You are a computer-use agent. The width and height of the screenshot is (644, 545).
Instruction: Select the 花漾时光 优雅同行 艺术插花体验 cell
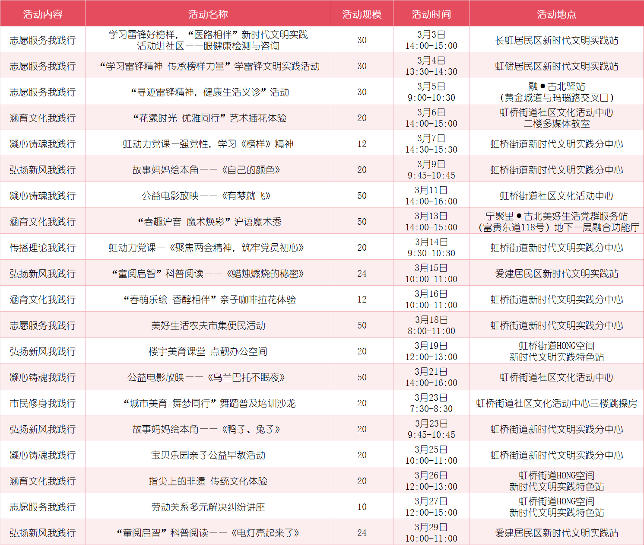209,117
